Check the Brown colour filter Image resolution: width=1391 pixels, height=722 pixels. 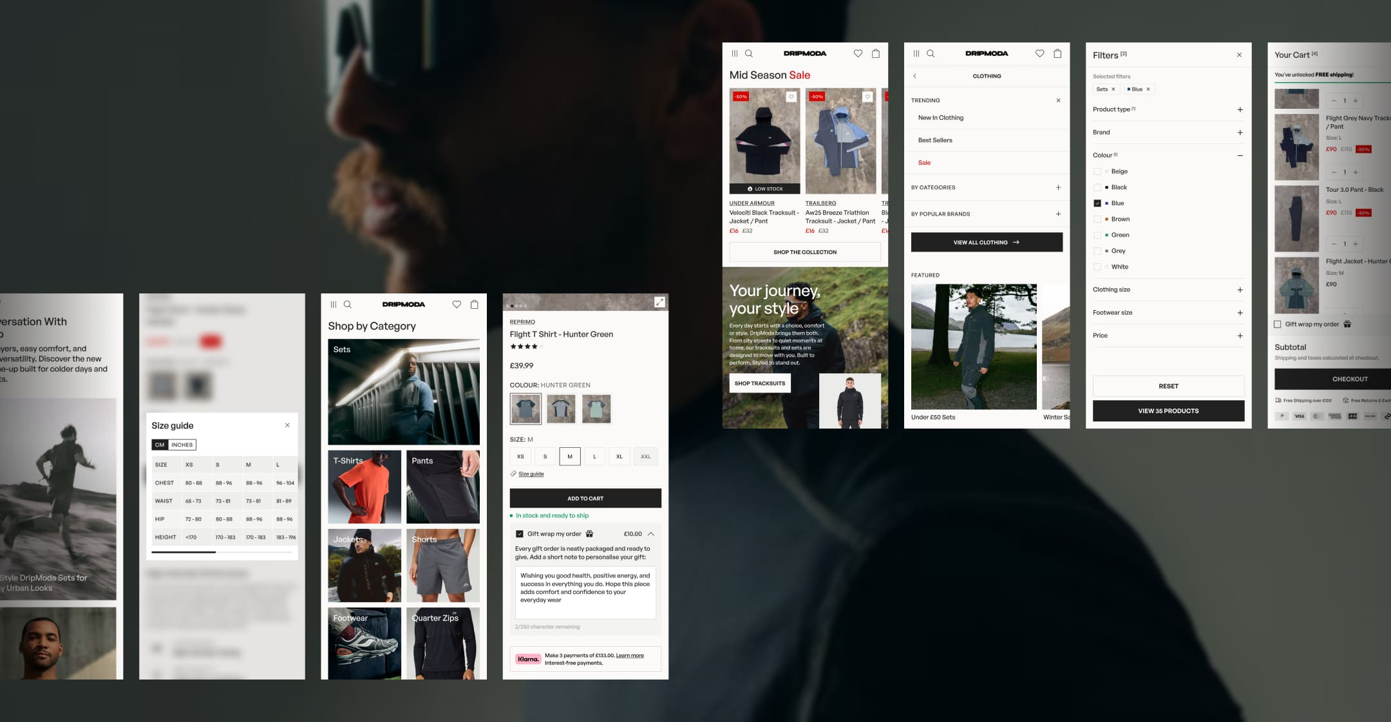(x=1097, y=219)
